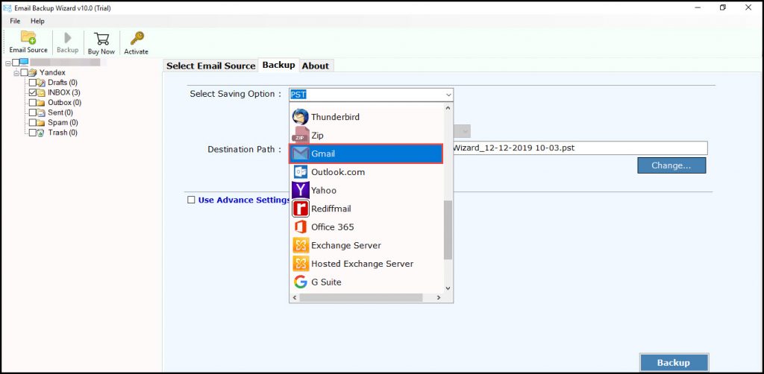Open the Select Saving Option combo box
The image size is (764, 374).
[x=447, y=95]
